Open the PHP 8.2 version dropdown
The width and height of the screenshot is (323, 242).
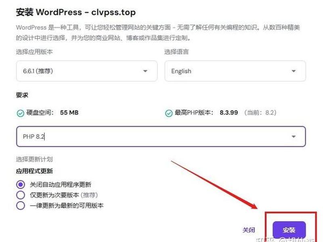click(161, 136)
